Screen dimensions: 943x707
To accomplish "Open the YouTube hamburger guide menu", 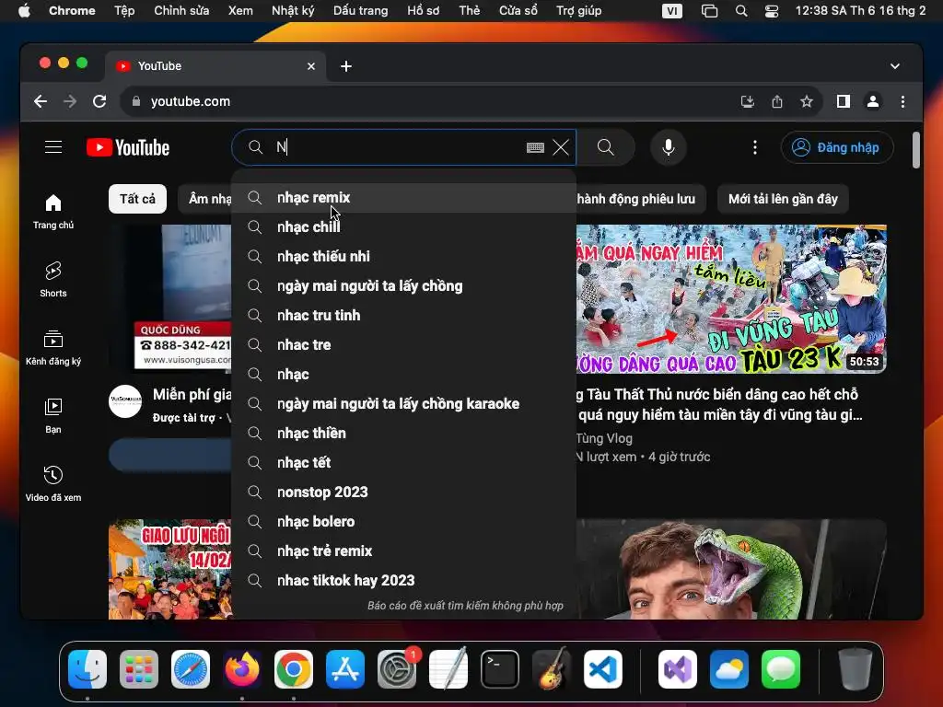I will 53,147.
